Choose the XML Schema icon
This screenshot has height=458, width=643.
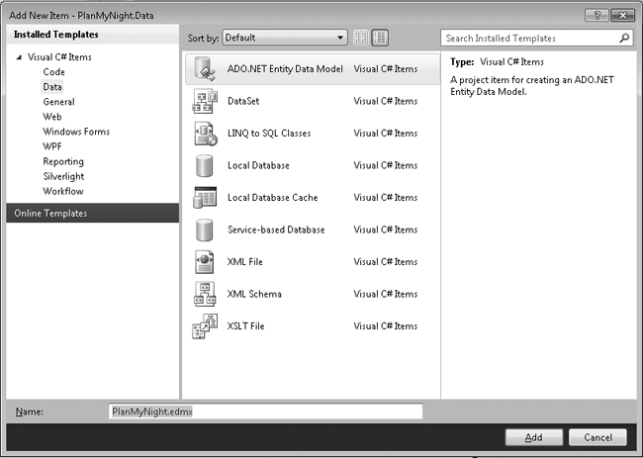point(205,294)
